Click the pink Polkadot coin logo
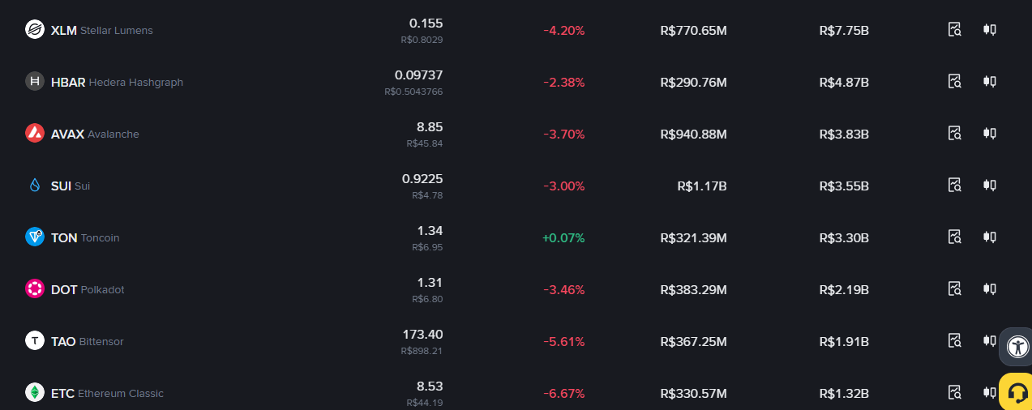The image size is (1032, 410). click(x=34, y=289)
